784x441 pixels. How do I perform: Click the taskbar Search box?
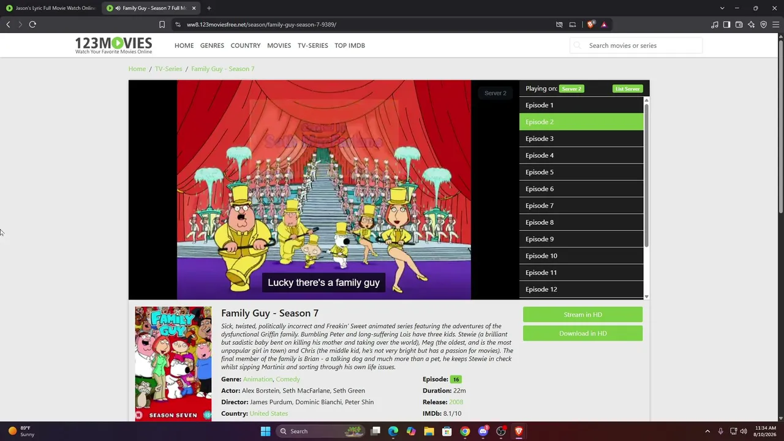321,431
